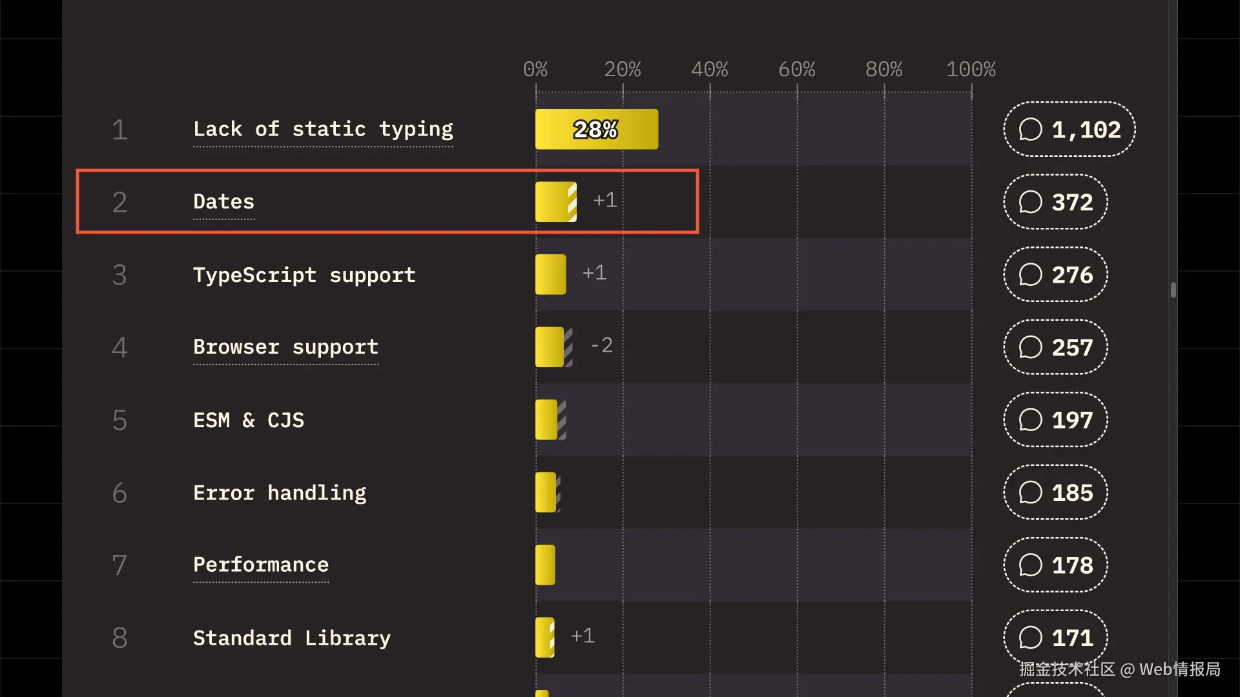The image size is (1240, 697).
Task: Open the 'Browser support' link
Action: (285, 347)
